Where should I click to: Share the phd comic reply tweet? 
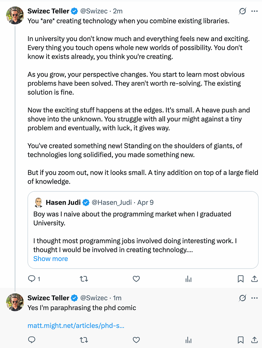(254, 340)
